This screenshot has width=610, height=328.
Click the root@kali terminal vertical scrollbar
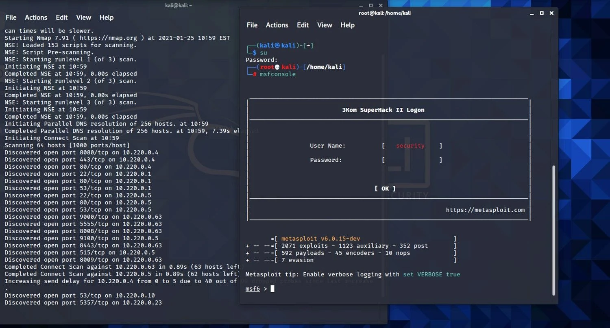click(x=553, y=230)
